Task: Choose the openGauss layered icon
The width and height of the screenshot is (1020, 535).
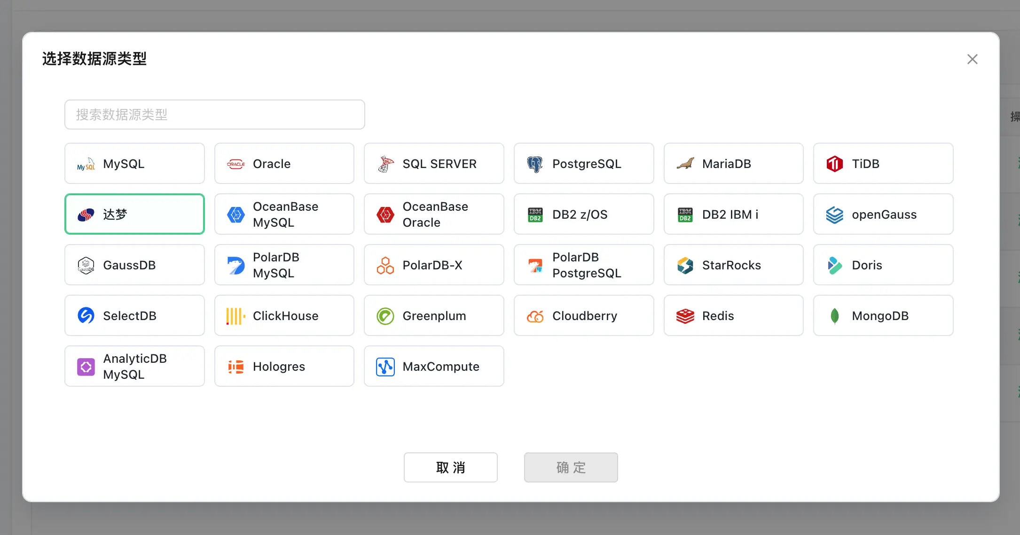Action: click(835, 214)
